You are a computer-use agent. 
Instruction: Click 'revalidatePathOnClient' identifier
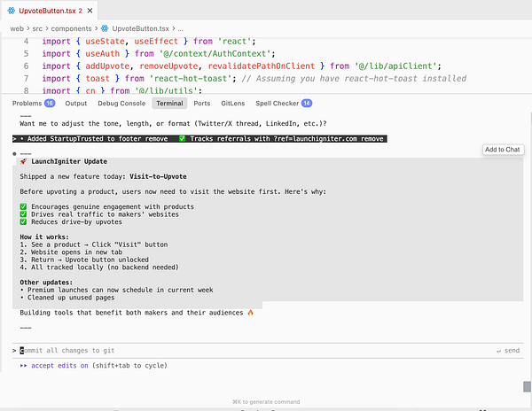click(x=262, y=66)
